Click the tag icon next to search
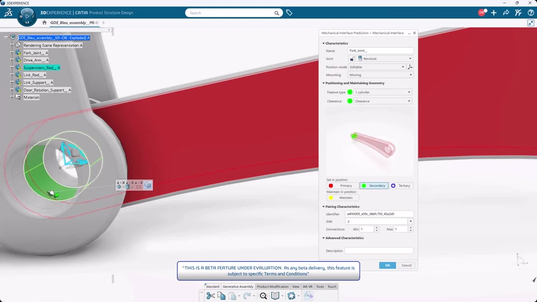 pos(289,13)
